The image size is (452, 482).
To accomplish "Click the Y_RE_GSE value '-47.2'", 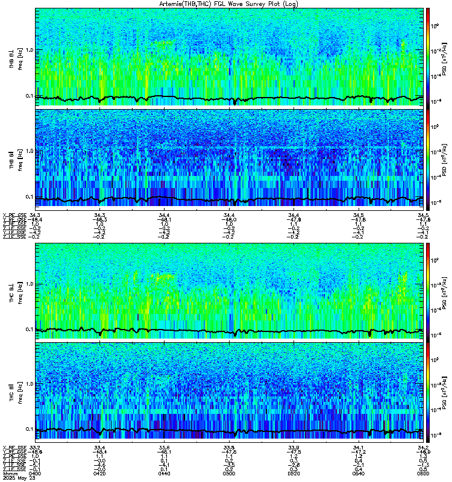I will [358, 452].
